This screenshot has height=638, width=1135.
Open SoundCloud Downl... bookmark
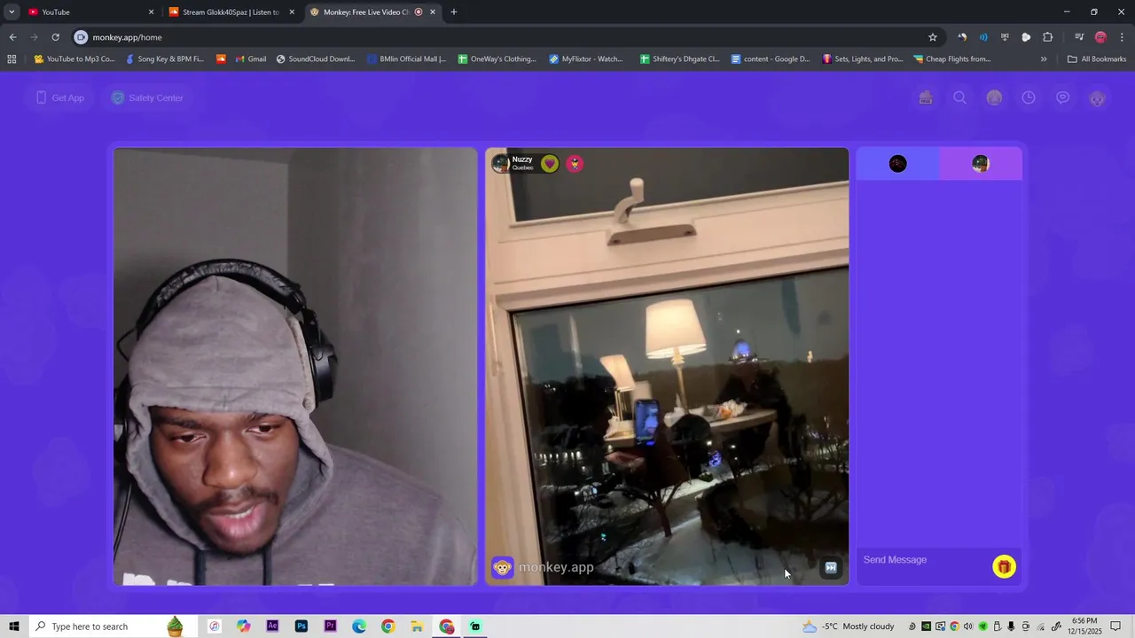point(316,59)
